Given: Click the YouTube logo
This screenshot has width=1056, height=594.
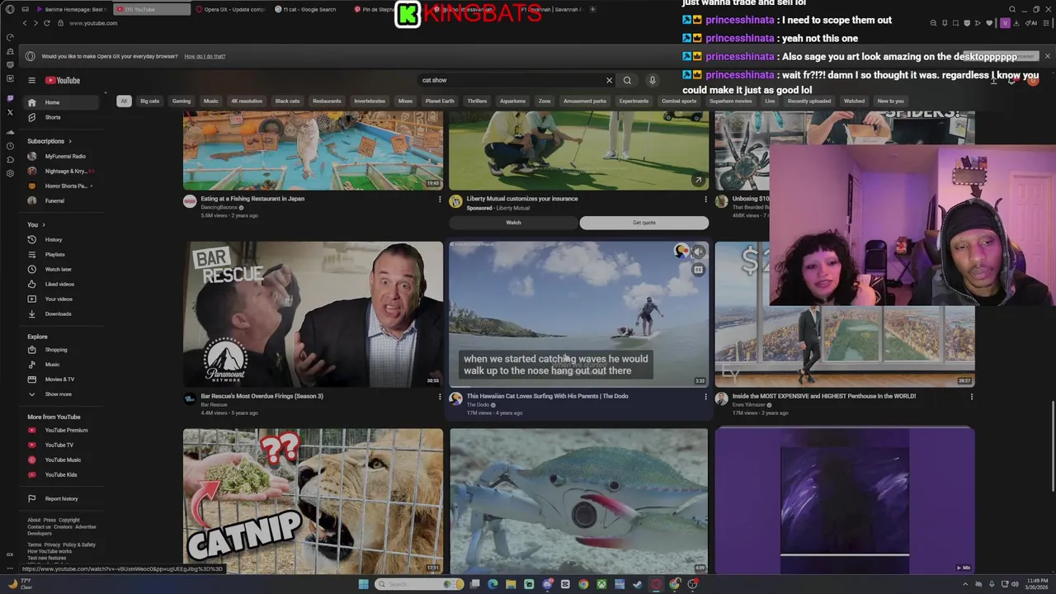Looking at the screenshot, I should coord(63,80).
